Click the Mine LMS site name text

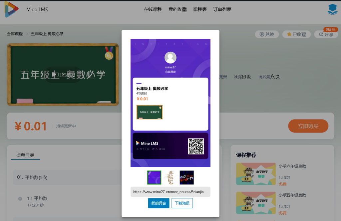point(37,10)
